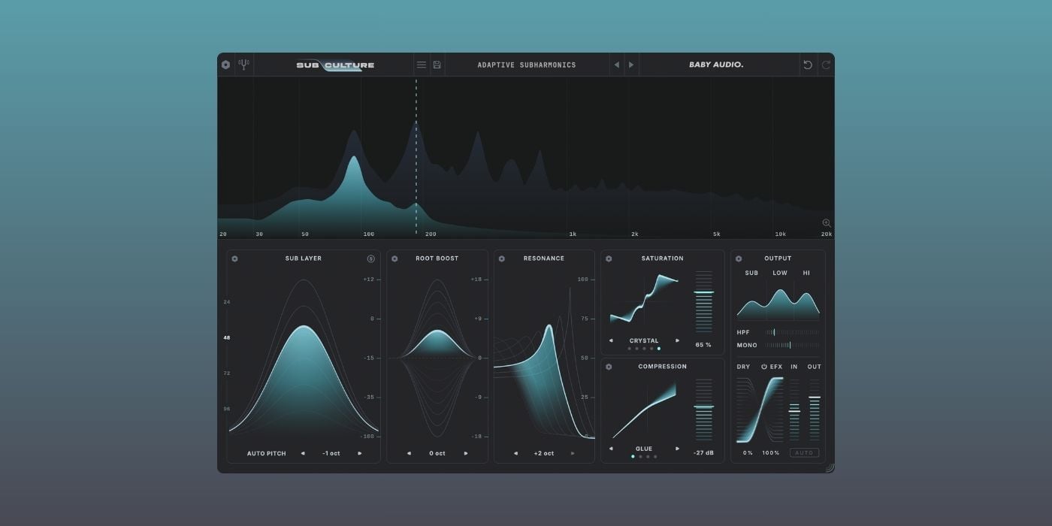1052x526 pixels.
Task: Select the last compression type dot
Action: (x=655, y=457)
